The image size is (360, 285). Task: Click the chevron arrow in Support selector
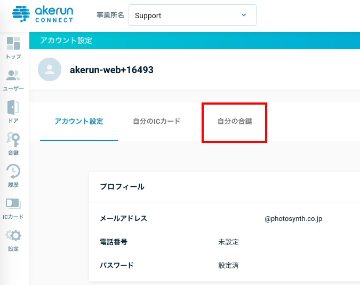point(244,15)
